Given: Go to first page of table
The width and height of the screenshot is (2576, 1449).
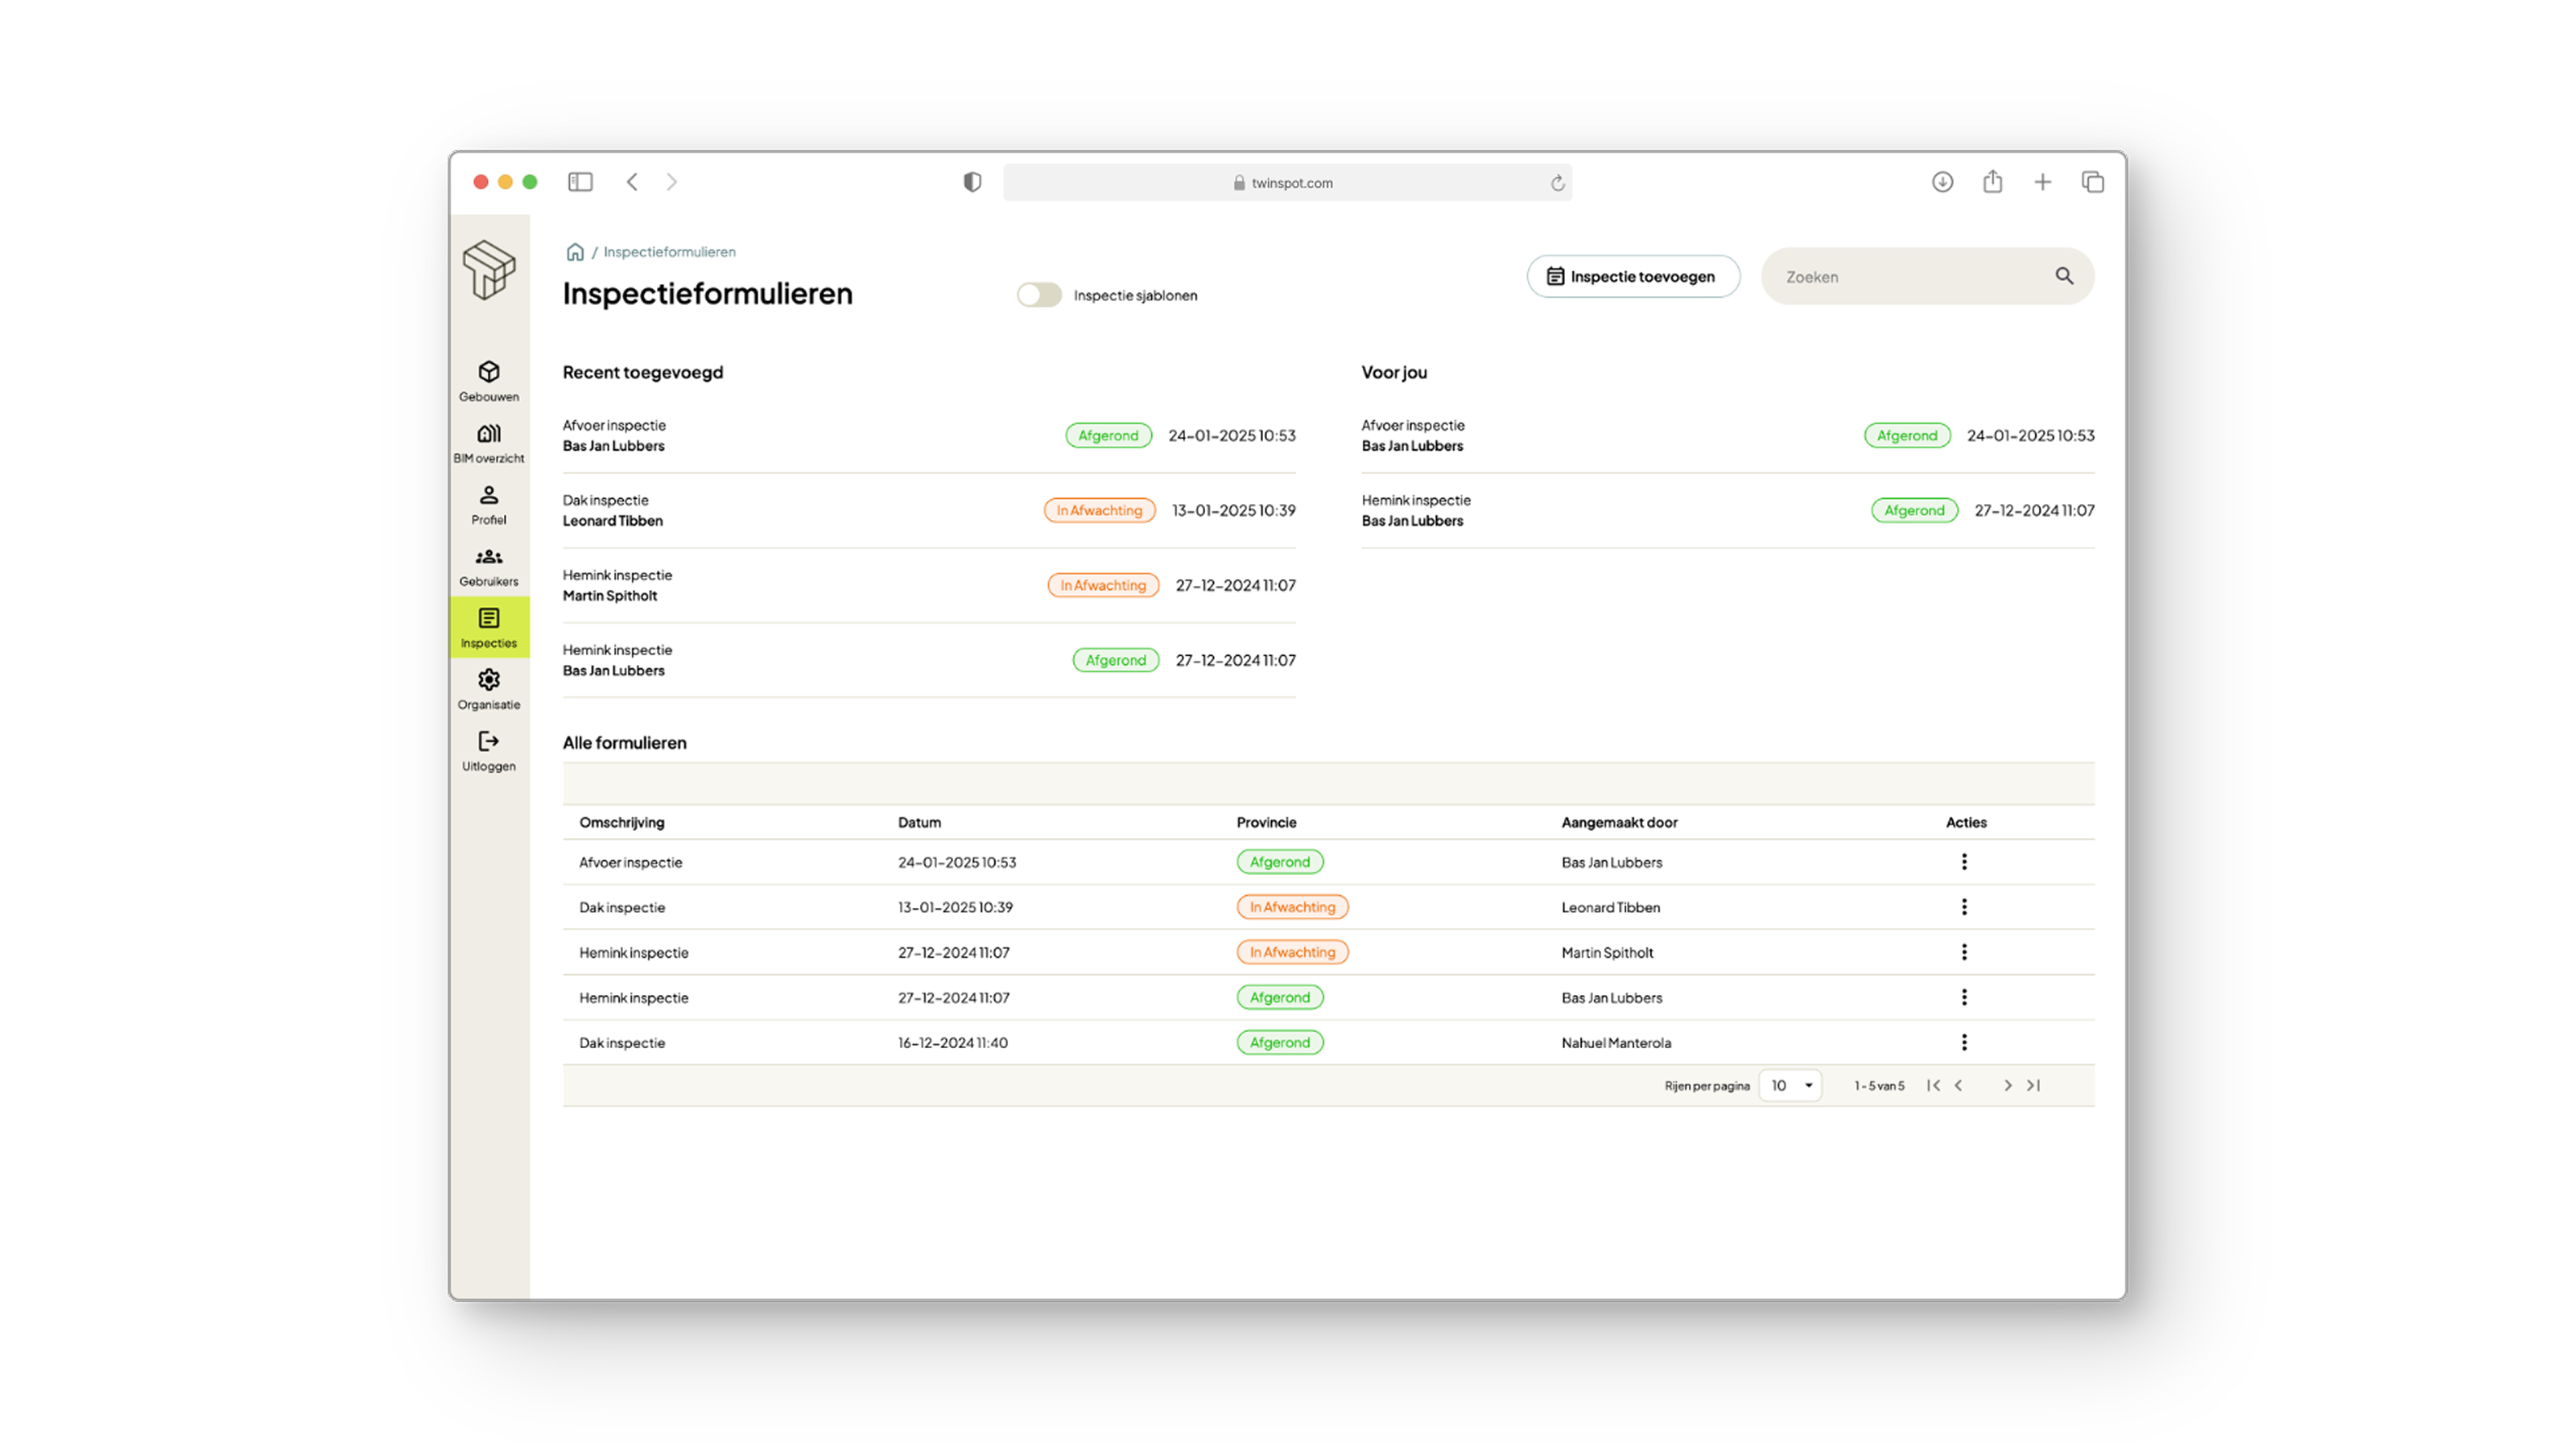Looking at the screenshot, I should [x=1933, y=1085].
